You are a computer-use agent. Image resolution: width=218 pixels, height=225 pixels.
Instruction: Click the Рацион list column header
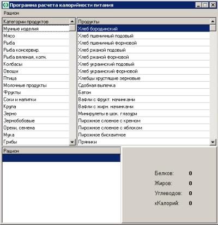tap(62, 151)
